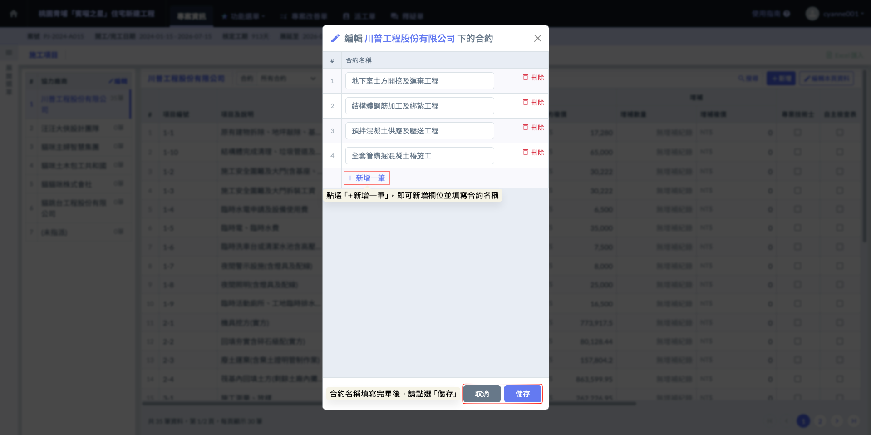Click the user avatar in top bar
Screen dimensions: 871x435
point(812,14)
